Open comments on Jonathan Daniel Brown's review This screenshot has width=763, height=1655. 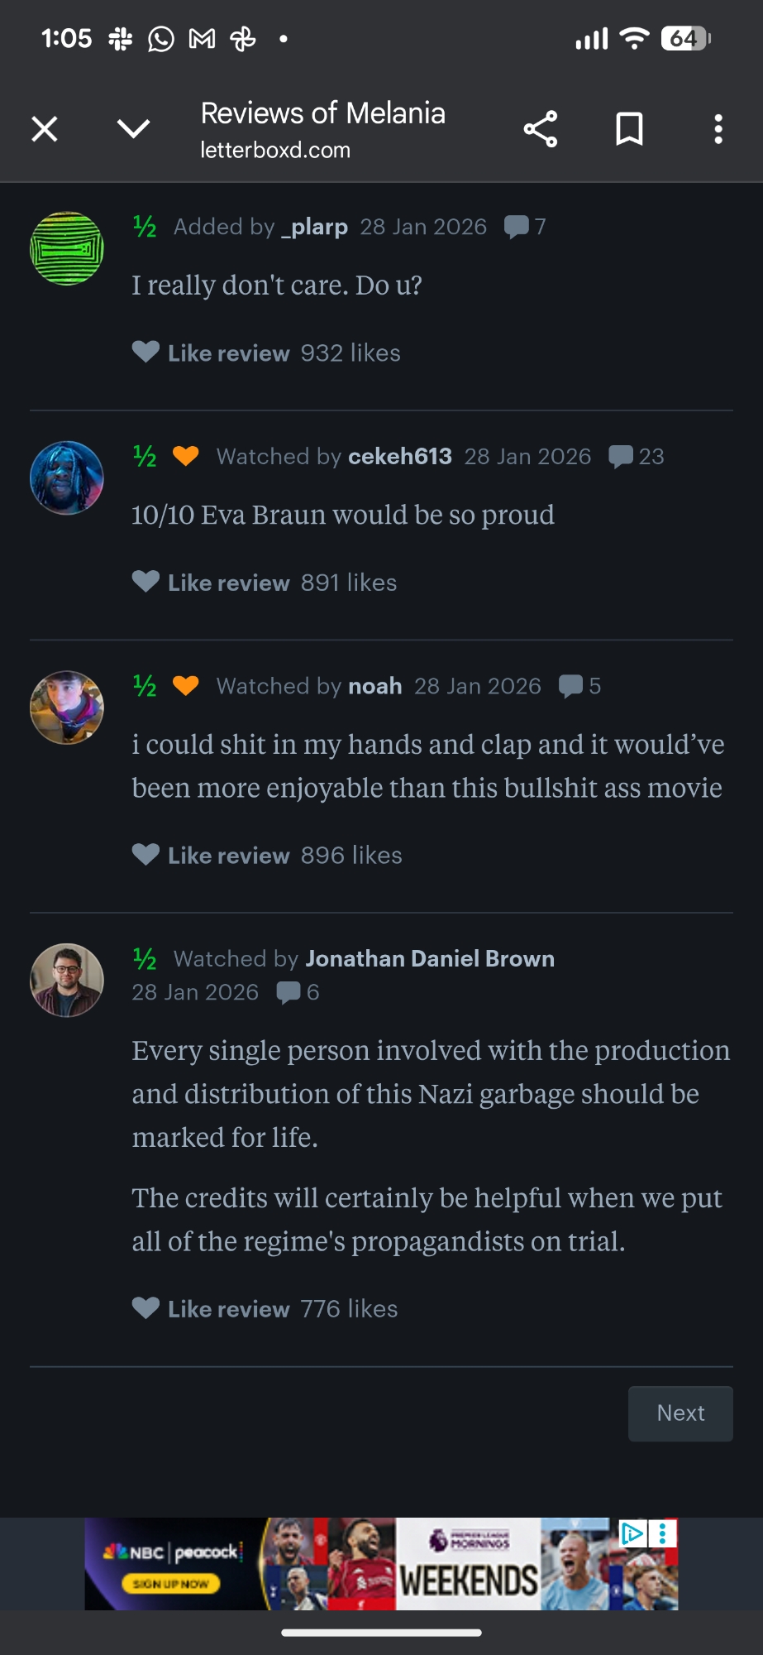click(298, 992)
